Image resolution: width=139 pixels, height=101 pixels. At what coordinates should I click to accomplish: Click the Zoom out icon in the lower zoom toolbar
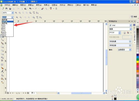click(x=21, y=17)
